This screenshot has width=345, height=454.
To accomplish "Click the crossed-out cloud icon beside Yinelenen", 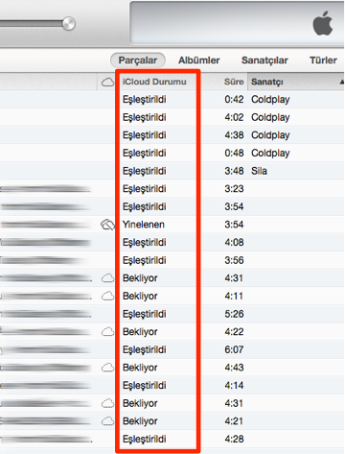I will click(107, 225).
